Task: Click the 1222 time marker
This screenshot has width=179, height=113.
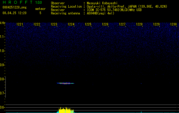Action: pos(37,24)
